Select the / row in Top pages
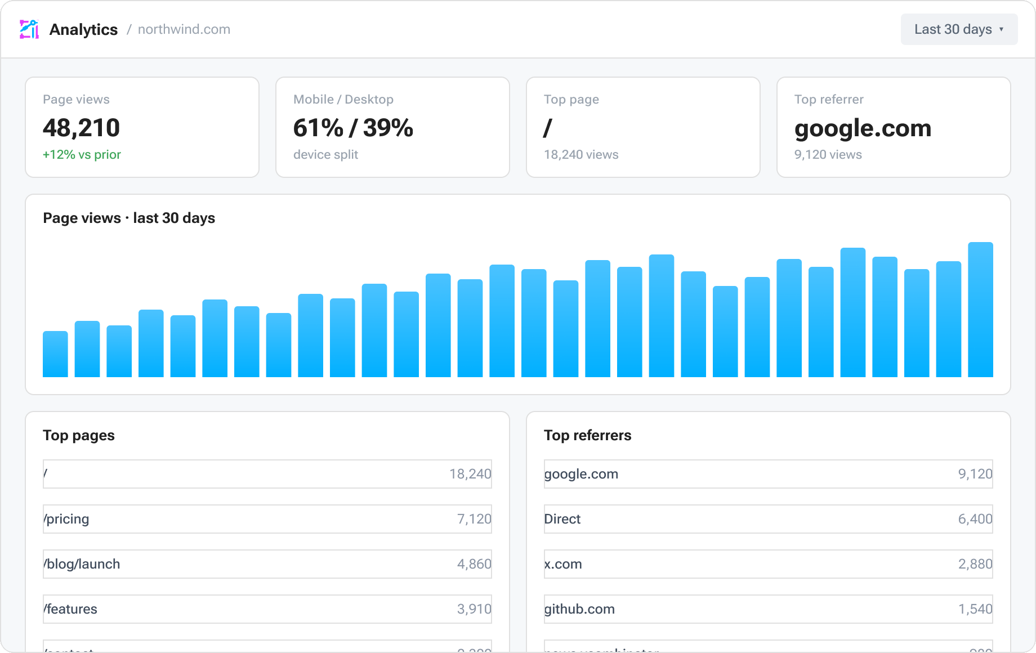 click(x=267, y=474)
